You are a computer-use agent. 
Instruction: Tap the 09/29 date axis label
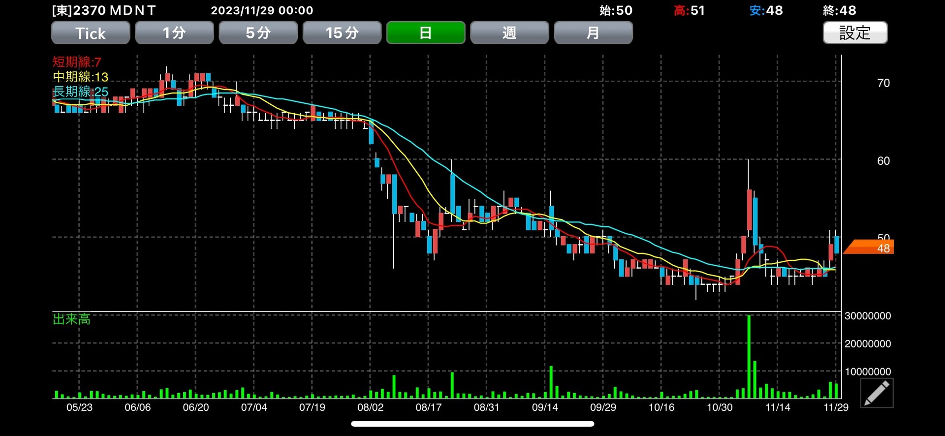(x=603, y=407)
